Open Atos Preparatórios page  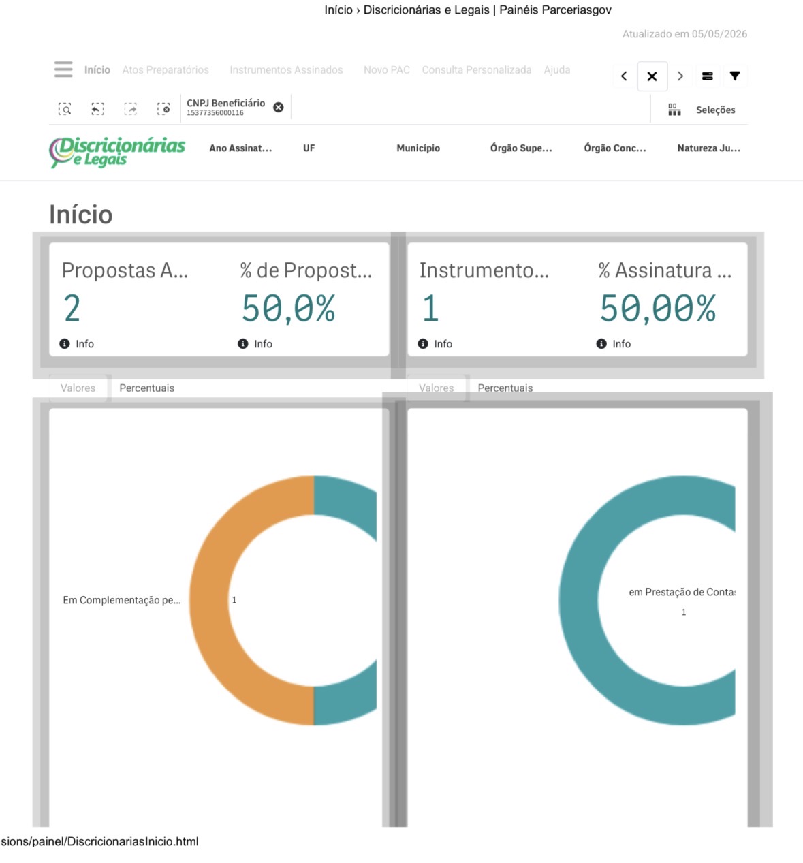coord(166,70)
